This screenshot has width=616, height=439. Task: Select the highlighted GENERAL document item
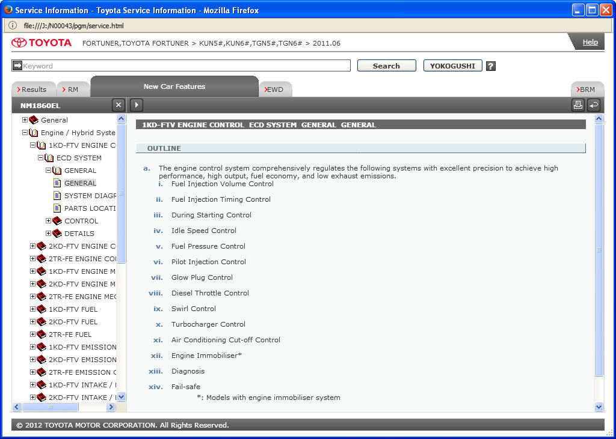tap(80, 183)
